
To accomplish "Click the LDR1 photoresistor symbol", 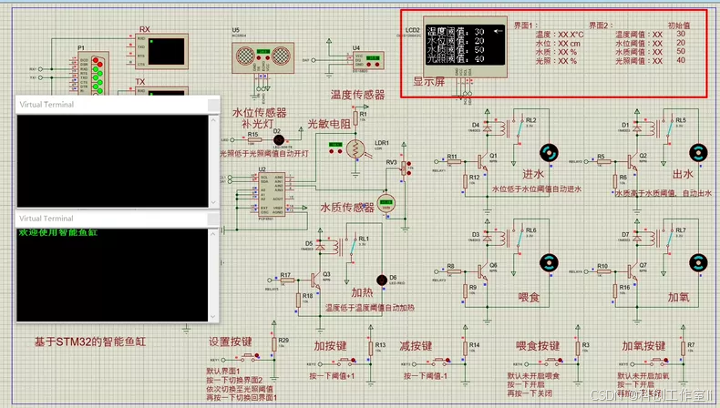I will pyautogui.click(x=355, y=149).
